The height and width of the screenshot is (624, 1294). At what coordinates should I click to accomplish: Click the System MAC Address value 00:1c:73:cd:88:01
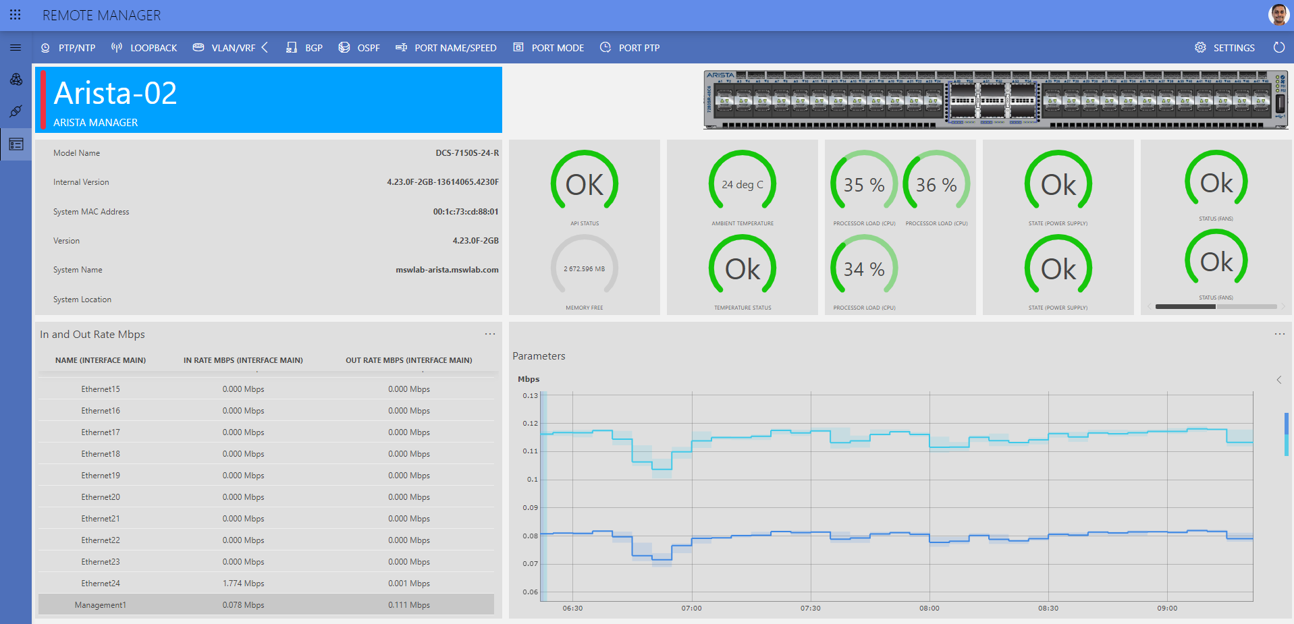[466, 211]
